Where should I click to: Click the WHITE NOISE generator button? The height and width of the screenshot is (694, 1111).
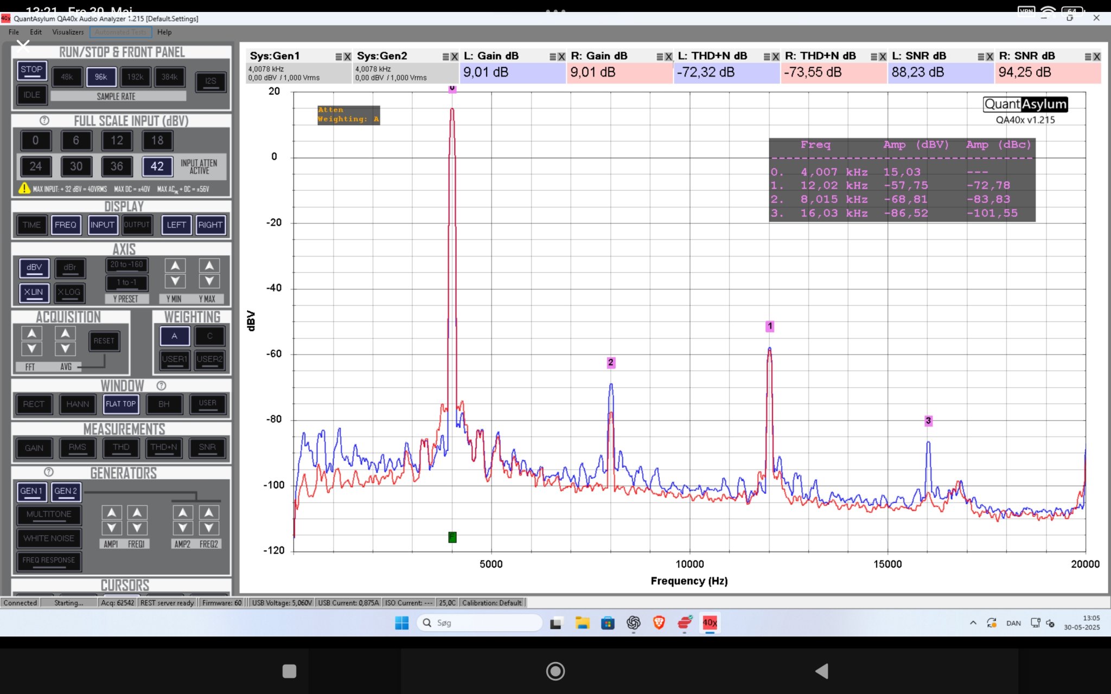pyautogui.click(x=49, y=539)
